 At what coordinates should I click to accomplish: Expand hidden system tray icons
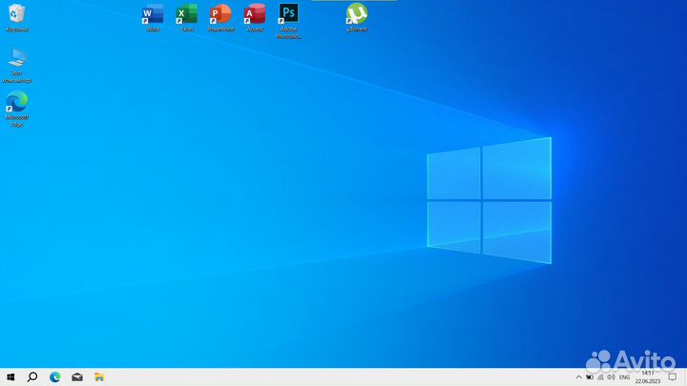click(579, 377)
